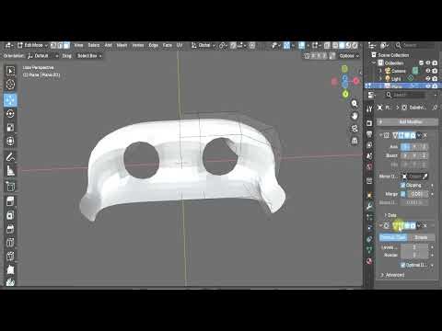The height and width of the screenshot is (331, 442).
Task: Open the Options dropdown in viewport header
Action: click(x=349, y=56)
